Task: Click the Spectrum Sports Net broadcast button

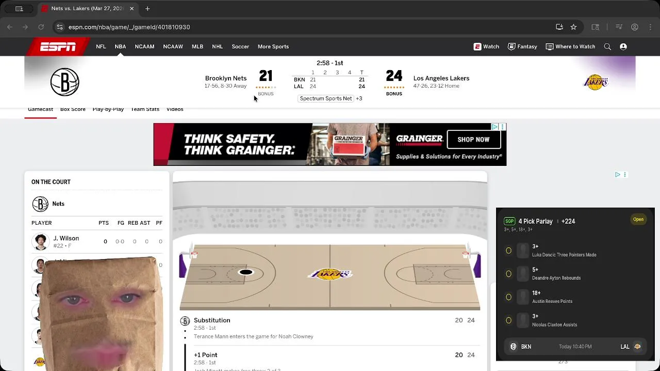Action: click(x=326, y=98)
